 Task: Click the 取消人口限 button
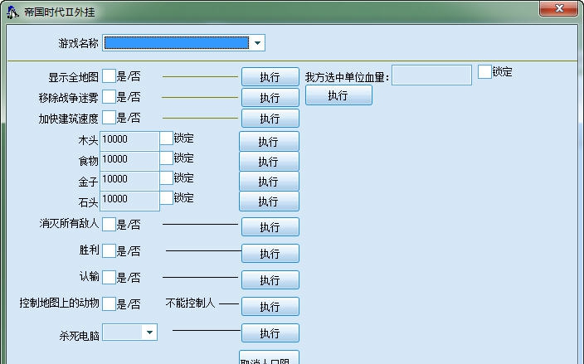tap(269, 358)
